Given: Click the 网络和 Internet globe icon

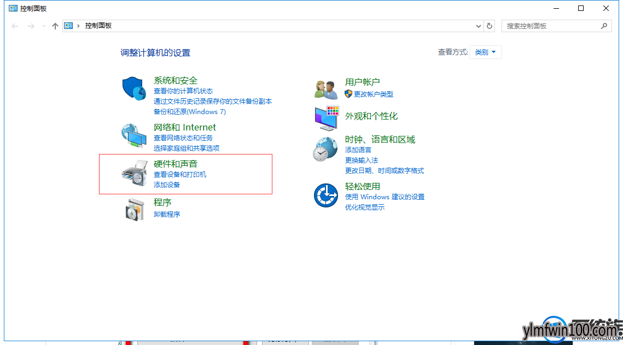Looking at the screenshot, I should point(134,135).
